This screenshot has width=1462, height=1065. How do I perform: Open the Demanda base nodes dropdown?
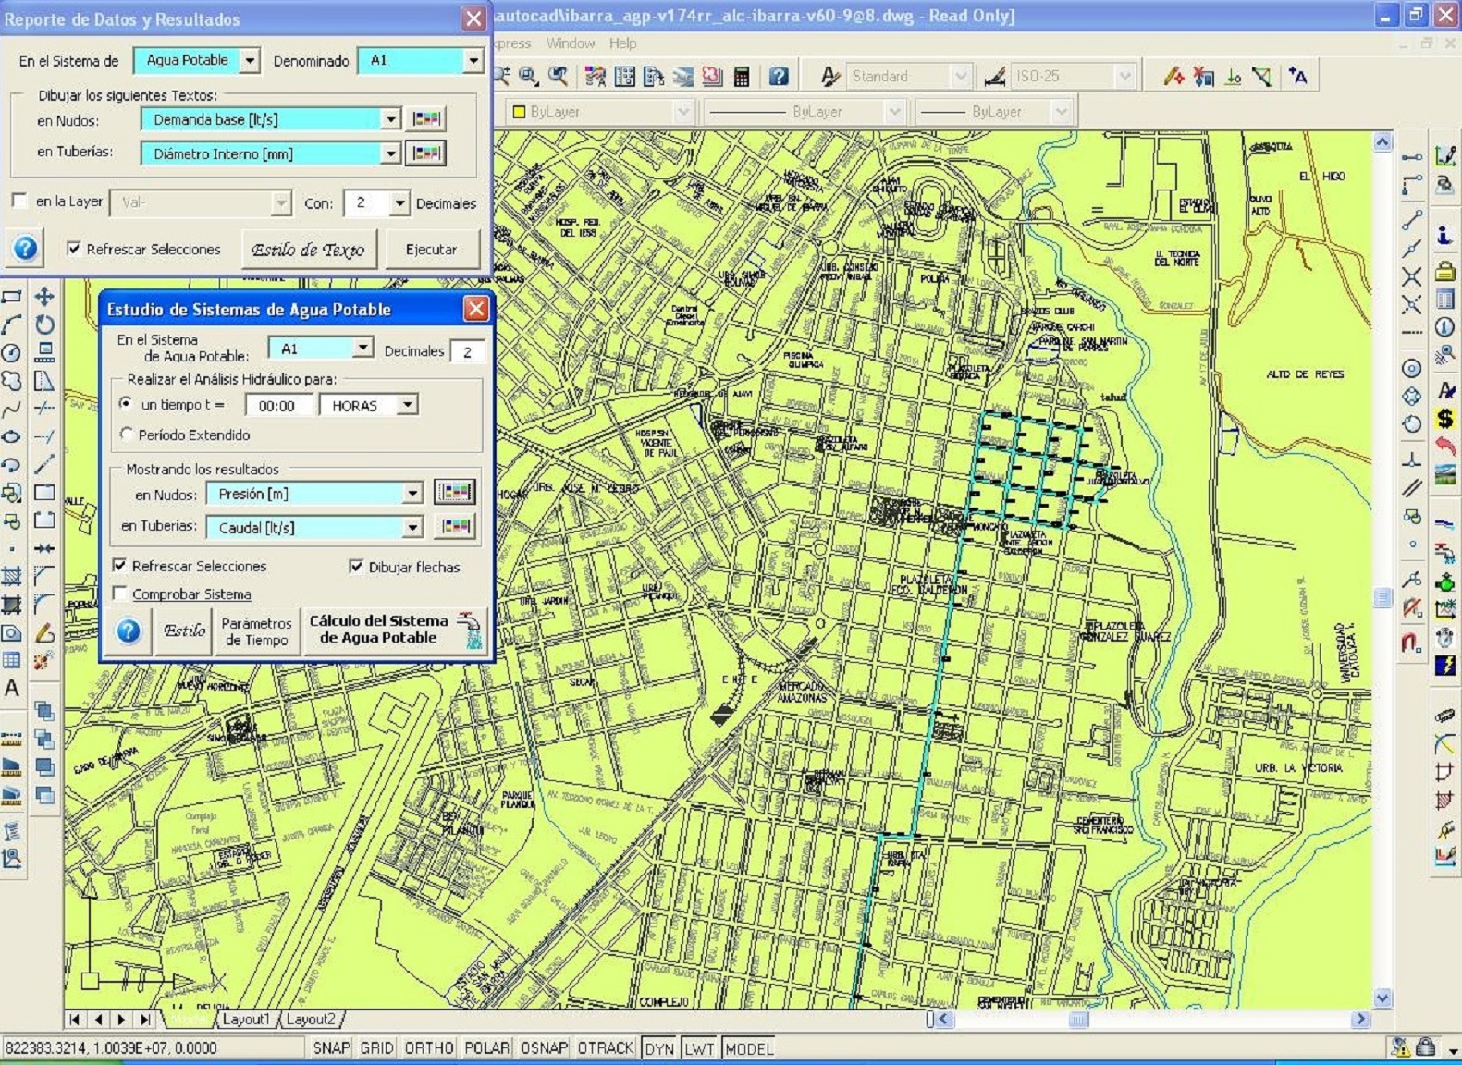[x=390, y=119]
